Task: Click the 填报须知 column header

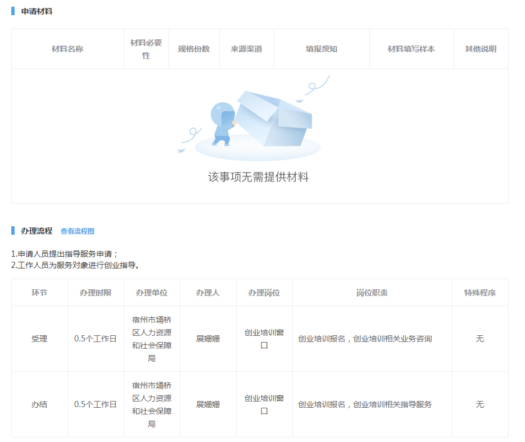Action: tap(322, 49)
